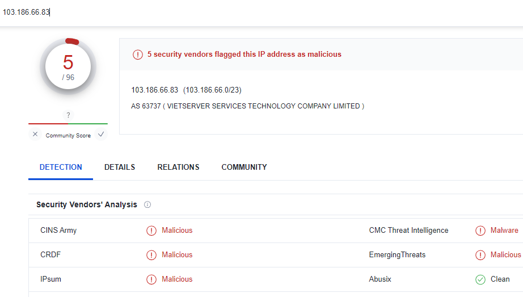Viewport: 523px width, 297px height.
Task: Click the info icon beside Security Vendors' Analysis
Action: pos(147,204)
